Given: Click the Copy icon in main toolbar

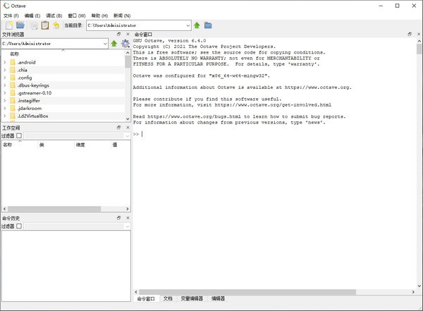Looking at the screenshot, I should 33,25.
